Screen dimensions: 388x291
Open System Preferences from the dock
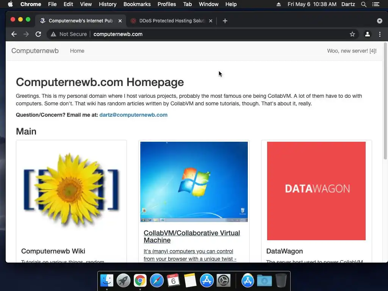[224, 281]
